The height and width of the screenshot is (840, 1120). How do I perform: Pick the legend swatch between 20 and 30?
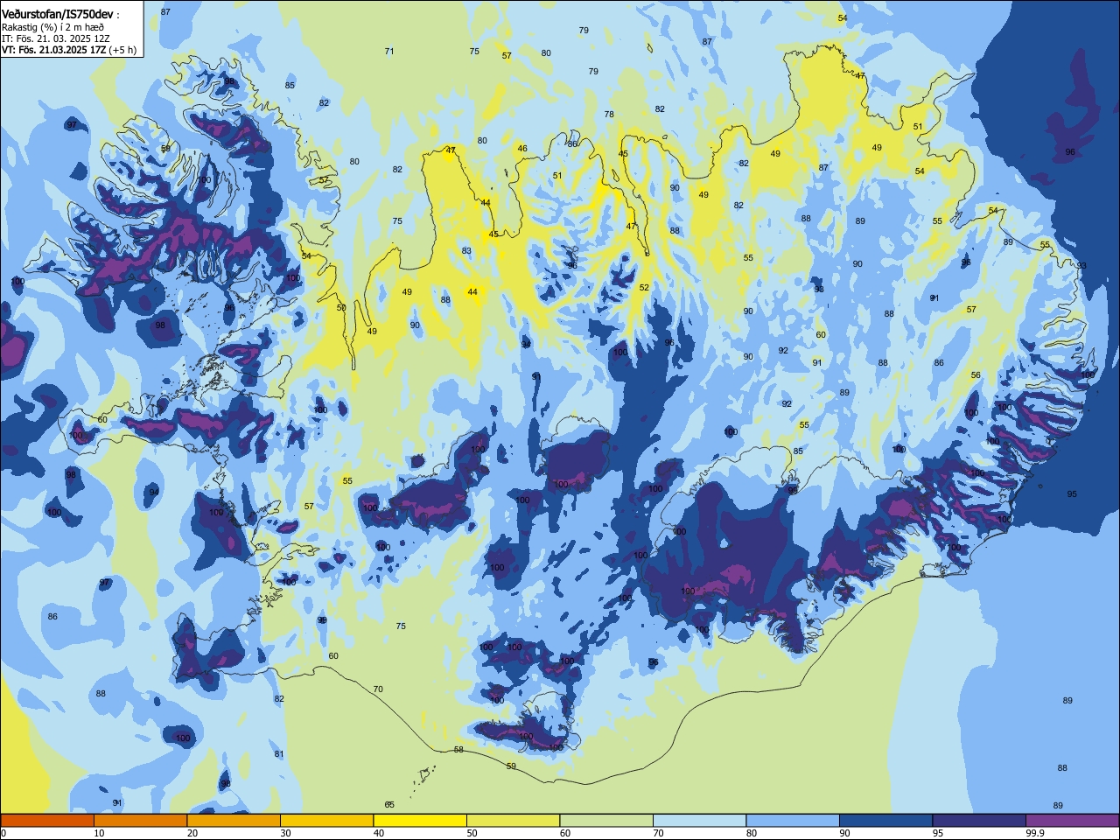point(234,821)
